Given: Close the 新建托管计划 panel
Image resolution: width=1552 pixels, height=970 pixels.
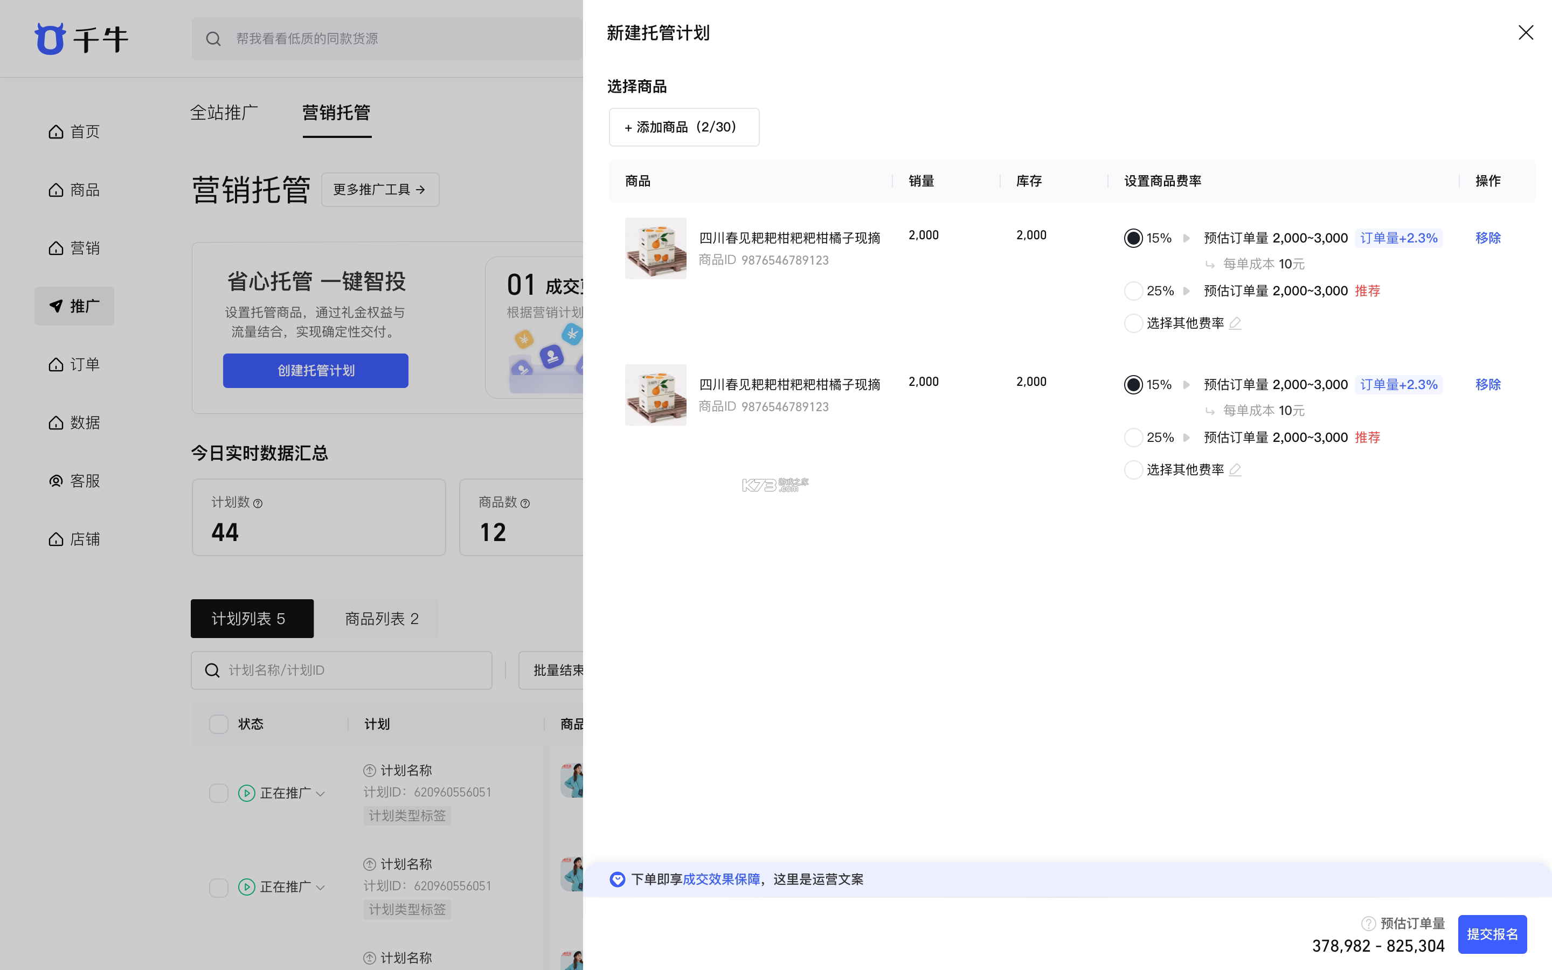Looking at the screenshot, I should [1526, 33].
